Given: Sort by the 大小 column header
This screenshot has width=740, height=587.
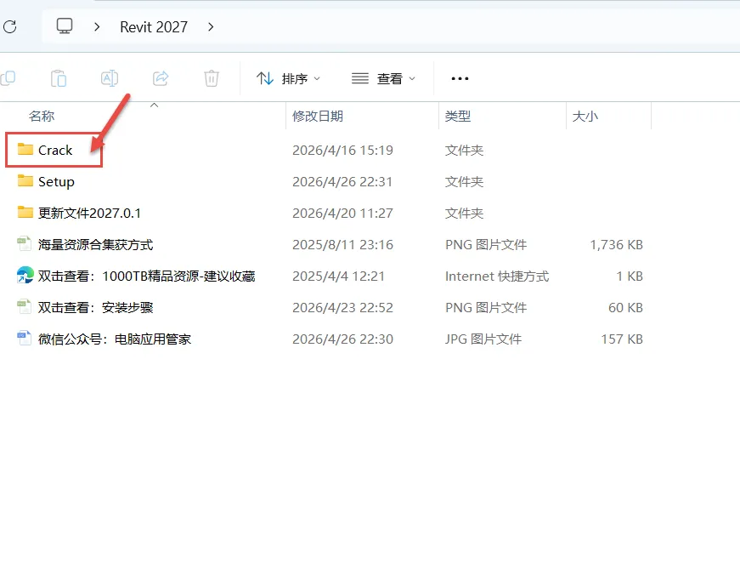Looking at the screenshot, I should pos(585,116).
